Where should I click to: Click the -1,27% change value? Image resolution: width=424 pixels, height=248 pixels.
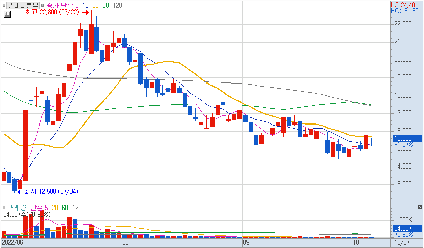(x=403, y=145)
